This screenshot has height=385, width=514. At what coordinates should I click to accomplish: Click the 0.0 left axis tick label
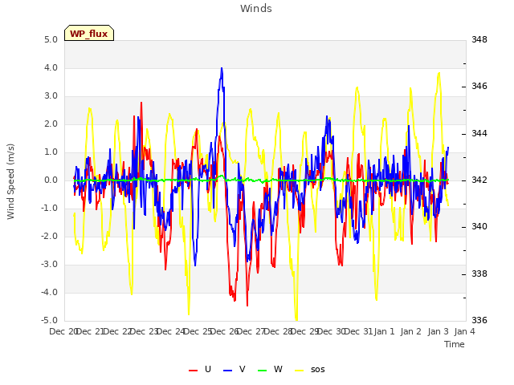click(51, 180)
